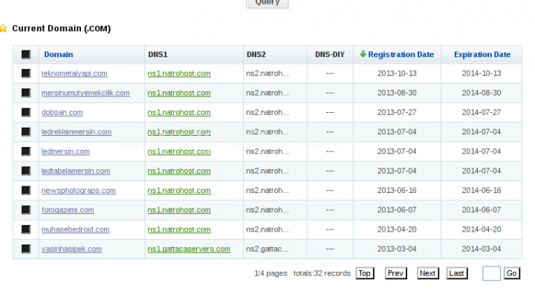Click the green sort arrow on Registration Date
The image size is (535, 294).
click(x=363, y=54)
